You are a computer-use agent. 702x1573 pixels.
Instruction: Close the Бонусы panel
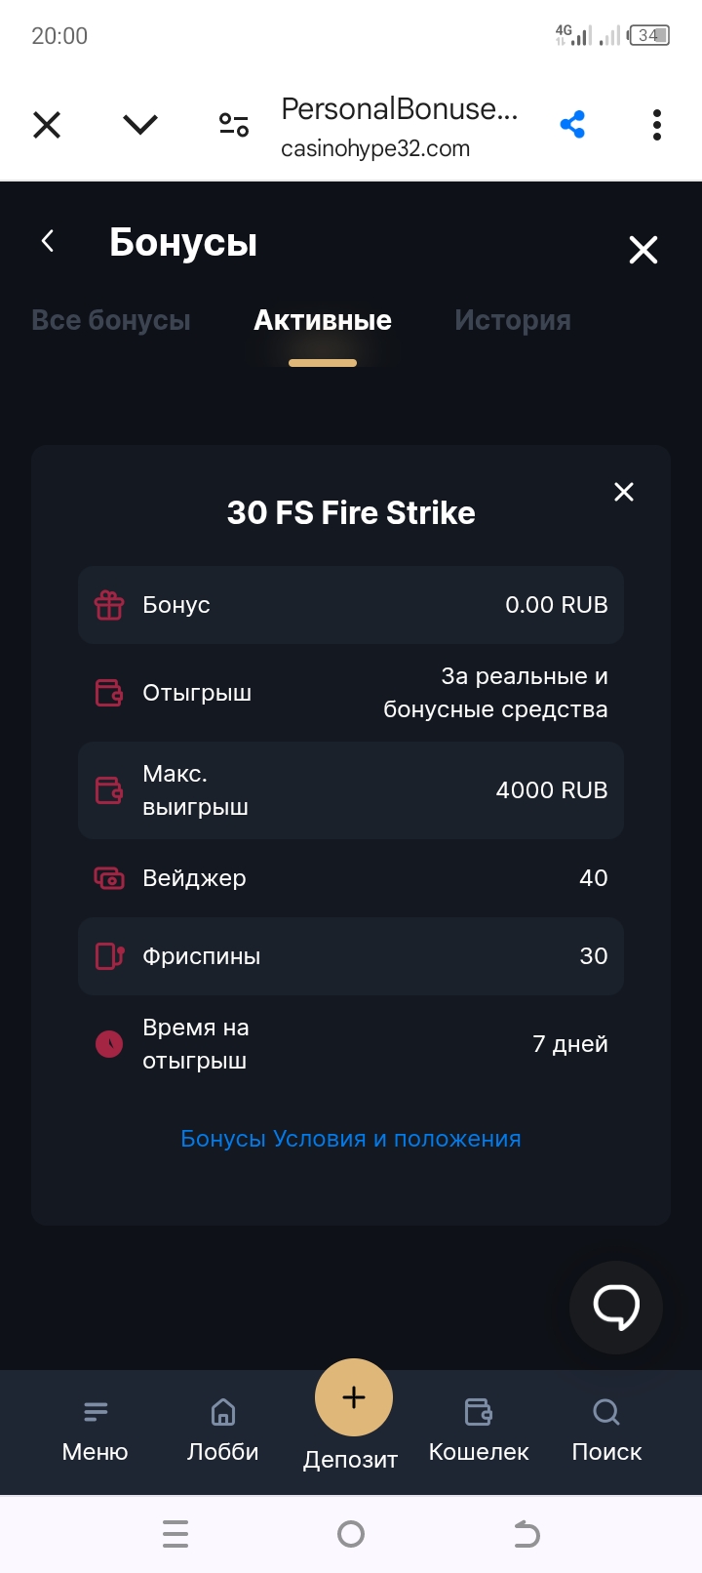[x=643, y=250]
